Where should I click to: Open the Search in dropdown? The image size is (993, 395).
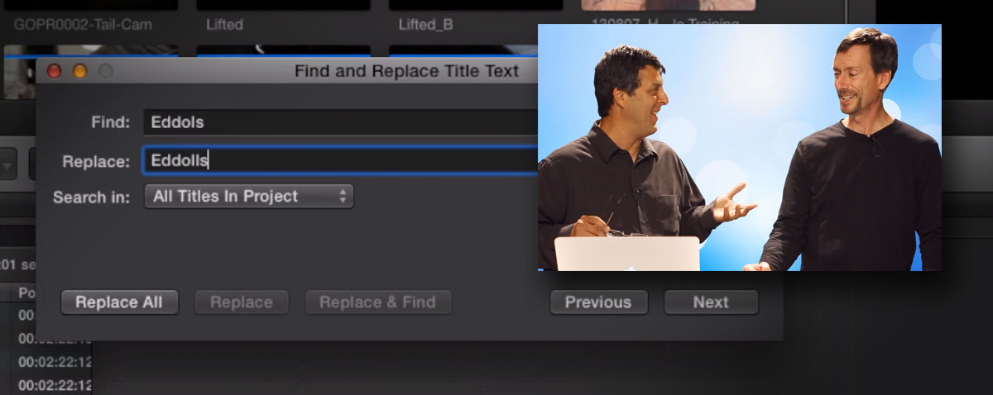[x=248, y=197]
